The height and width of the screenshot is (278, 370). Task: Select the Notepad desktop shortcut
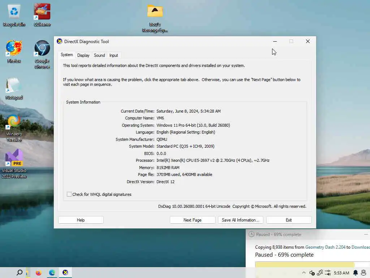[14, 88]
